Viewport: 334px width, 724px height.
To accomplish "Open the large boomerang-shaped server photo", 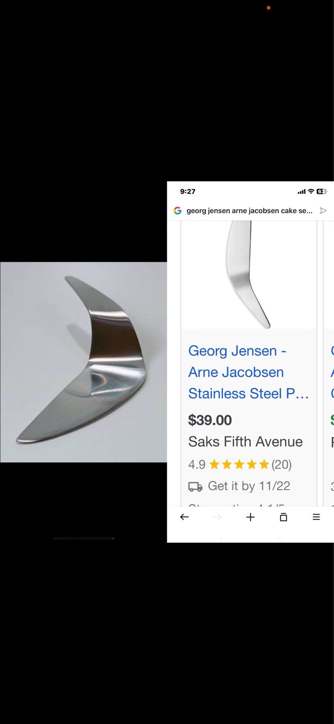I will pos(84,362).
